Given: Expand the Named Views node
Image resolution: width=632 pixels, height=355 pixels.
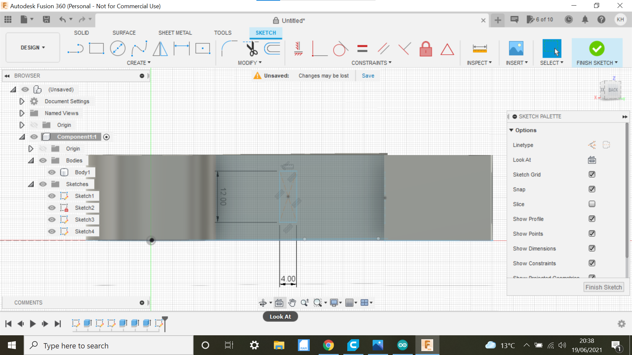Looking at the screenshot, I should tap(22, 113).
